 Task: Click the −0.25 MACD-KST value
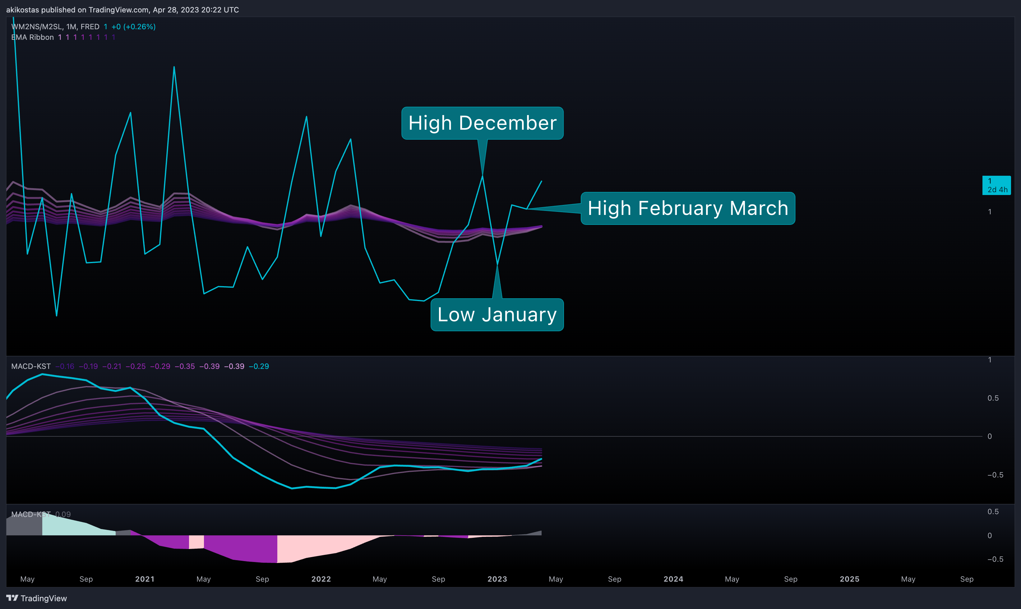(135, 366)
